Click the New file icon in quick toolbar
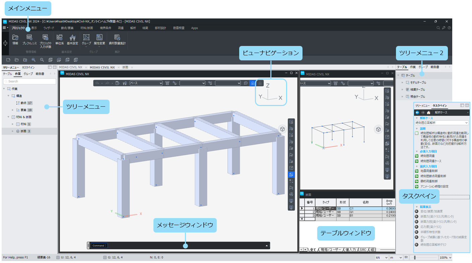 8,60
